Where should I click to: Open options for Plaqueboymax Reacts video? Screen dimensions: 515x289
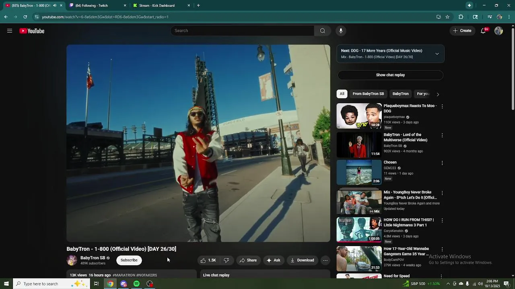coord(442,106)
